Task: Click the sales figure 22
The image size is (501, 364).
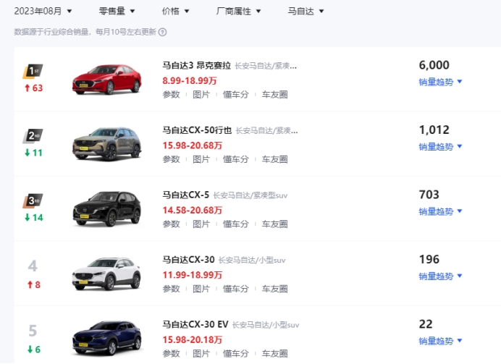Action: click(x=426, y=324)
